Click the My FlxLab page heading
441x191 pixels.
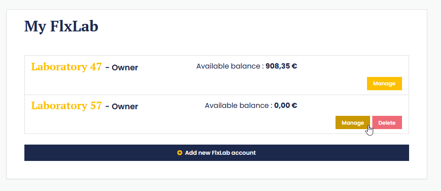click(x=61, y=27)
